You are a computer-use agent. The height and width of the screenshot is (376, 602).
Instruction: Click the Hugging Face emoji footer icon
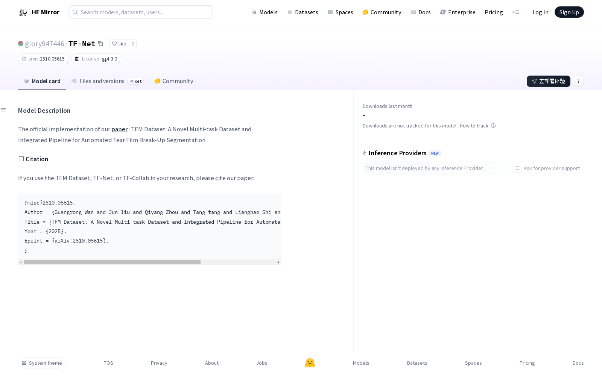310,363
